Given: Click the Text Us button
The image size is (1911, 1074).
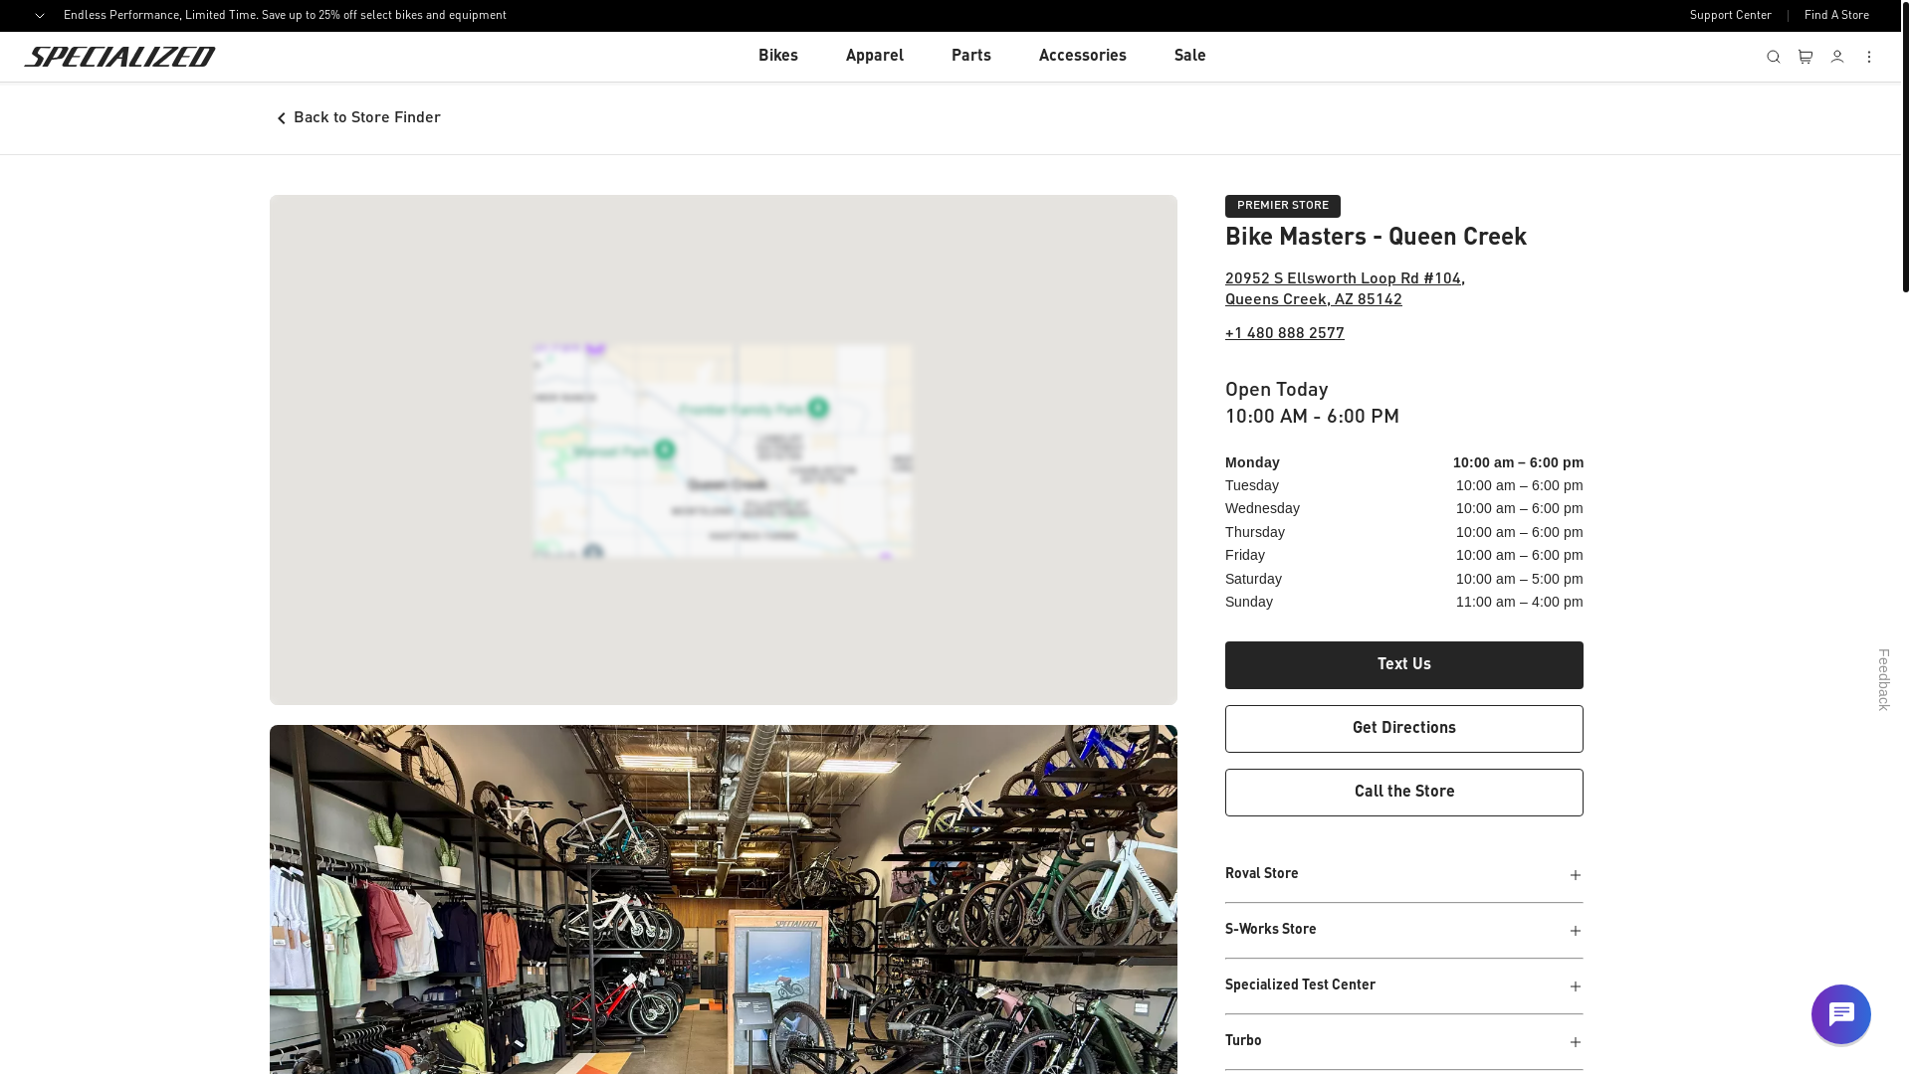Looking at the screenshot, I should [1403, 665].
